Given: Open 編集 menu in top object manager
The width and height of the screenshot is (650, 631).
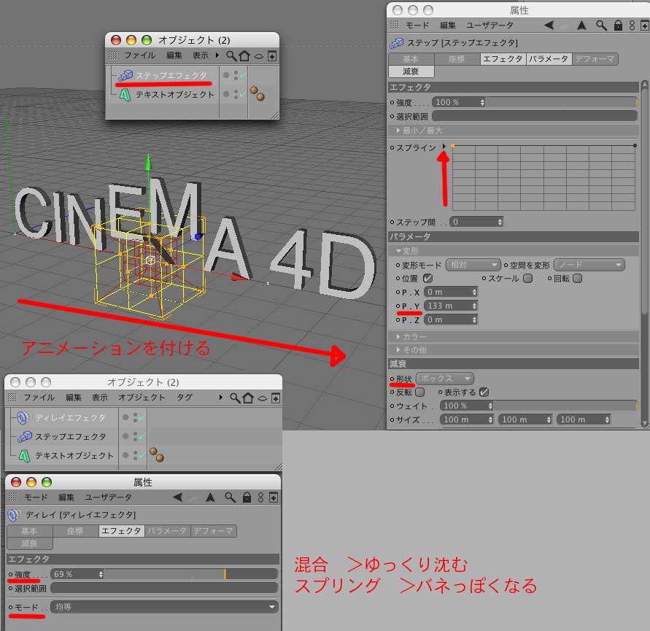Looking at the screenshot, I should 174,55.
